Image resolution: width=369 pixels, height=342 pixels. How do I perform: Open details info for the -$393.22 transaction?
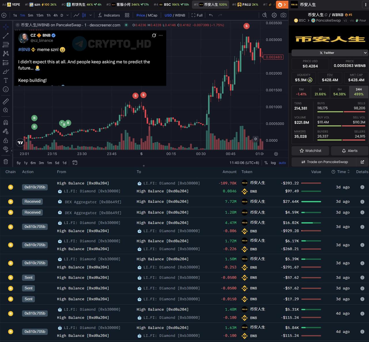[x=362, y=187]
